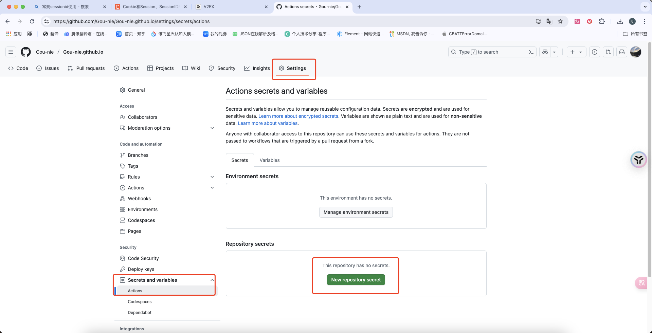Click the address bar URL

(x=131, y=21)
